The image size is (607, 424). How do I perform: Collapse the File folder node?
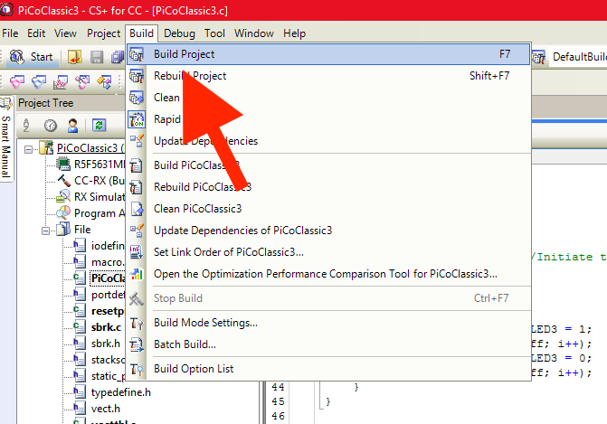tap(45, 231)
